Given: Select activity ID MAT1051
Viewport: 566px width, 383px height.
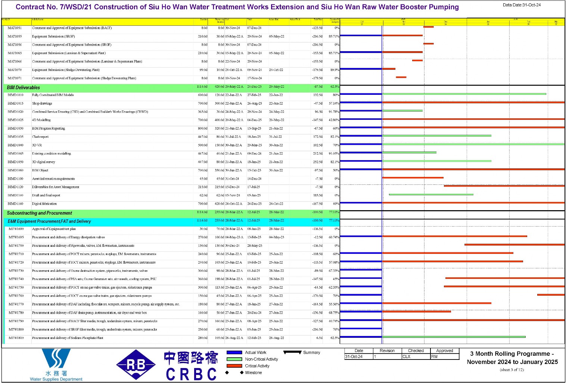Looking at the screenshot, I should click(x=15, y=28).
